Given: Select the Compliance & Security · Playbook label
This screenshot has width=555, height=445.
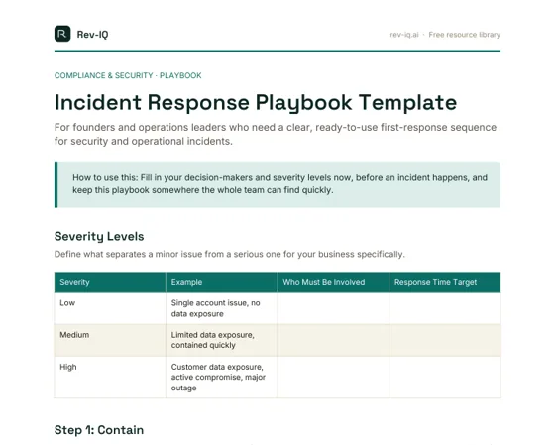Looking at the screenshot, I should [x=128, y=75].
